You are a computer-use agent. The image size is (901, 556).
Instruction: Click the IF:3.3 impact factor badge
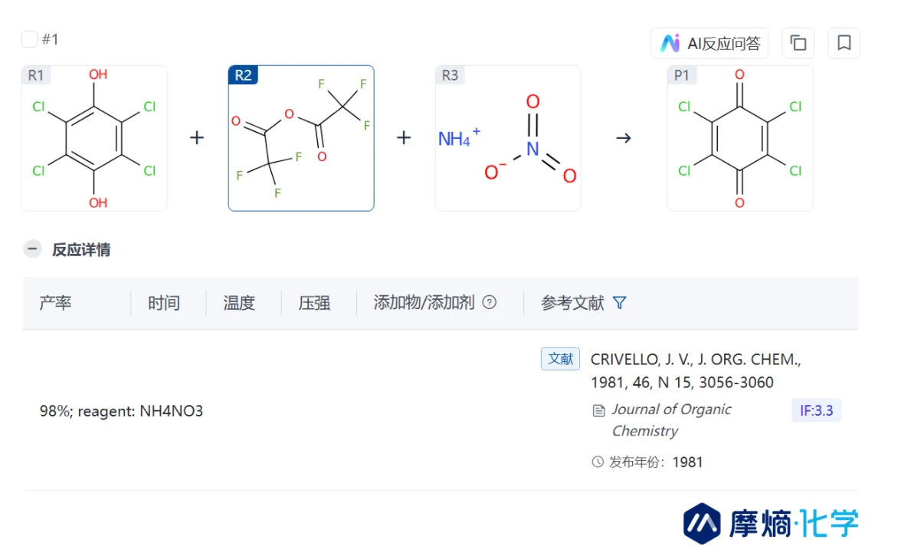coord(816,410)
